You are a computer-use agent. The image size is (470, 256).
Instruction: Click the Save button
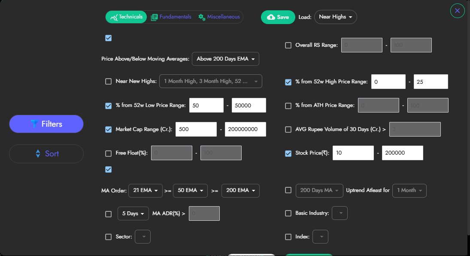click(x=278, y=17)
